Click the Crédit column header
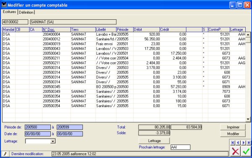 tap(173, 29)
